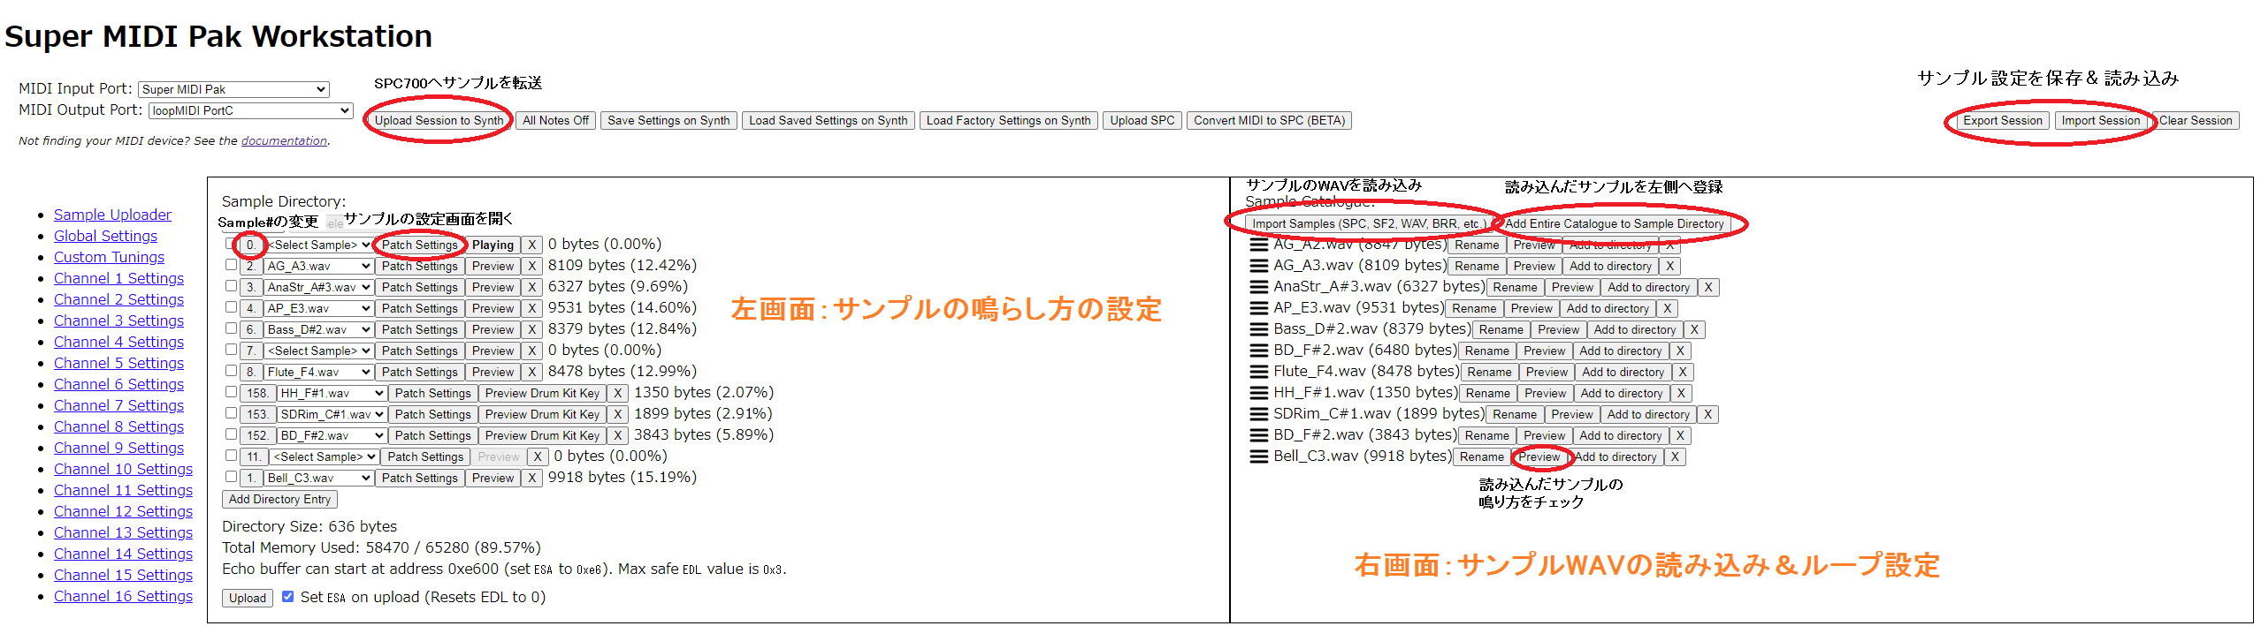The width and height of the screenshot is (2261, 626).
Task: Open Select Sample dropdown in row 11
Action: (324, 456)
